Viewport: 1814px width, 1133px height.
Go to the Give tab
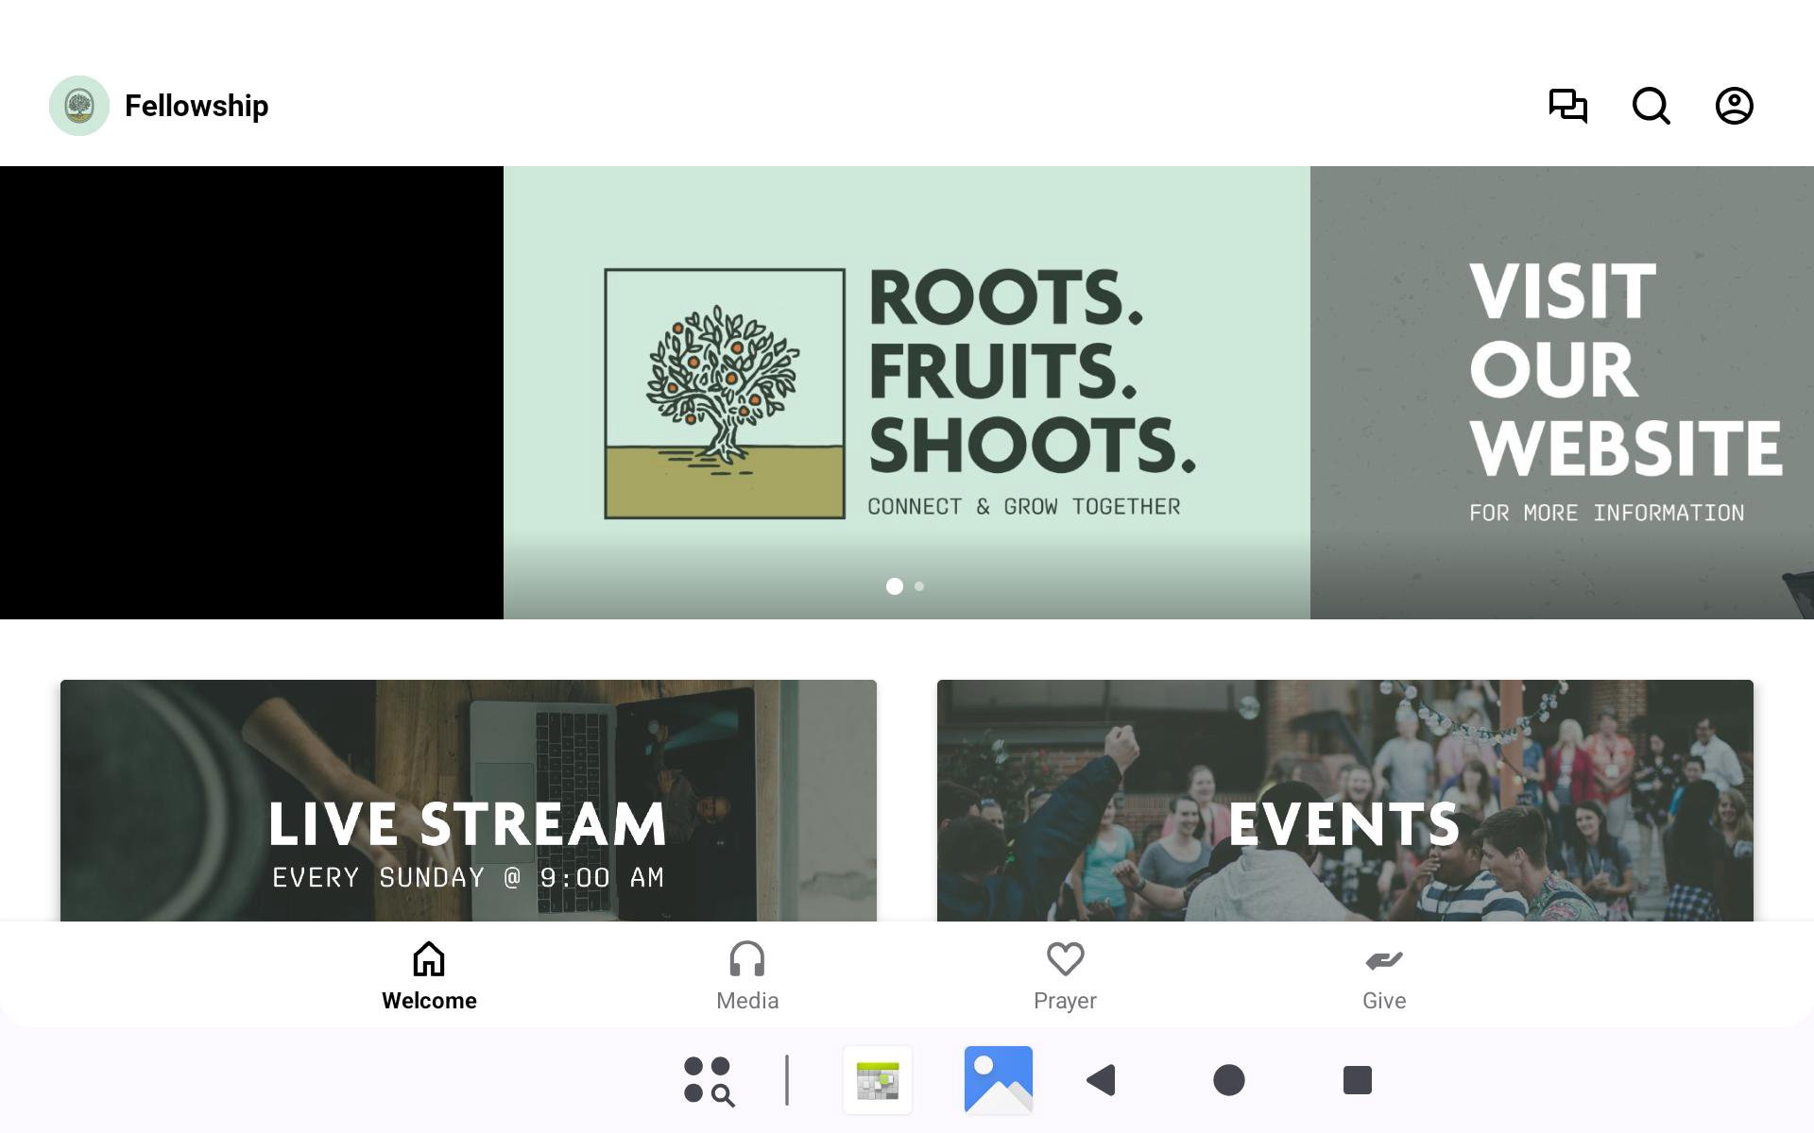point(1383,976)
